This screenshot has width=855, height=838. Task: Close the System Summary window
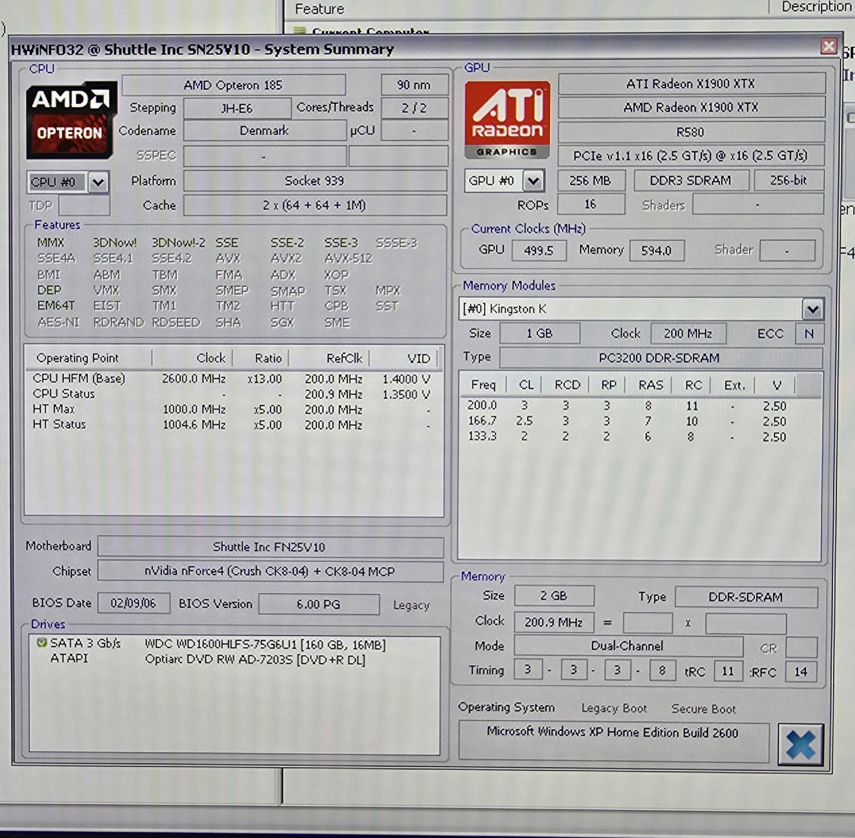pos(828,46)
